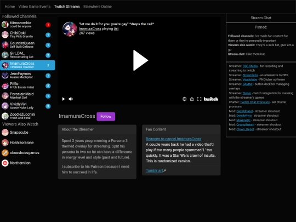Screen dimensions: 296x222
Task: Click the PorcelainMaid avatar icon
Action: pyautogui.click(x=5, y=96)
